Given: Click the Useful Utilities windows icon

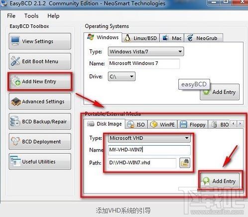Looking at the screenshot, I should (15, 161).
